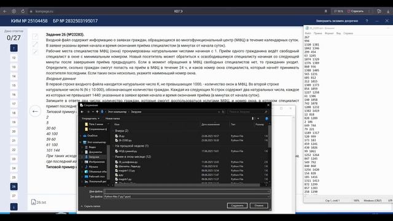Open the Упорядочить menu
The image size is (393, 221).
(90, 118)
